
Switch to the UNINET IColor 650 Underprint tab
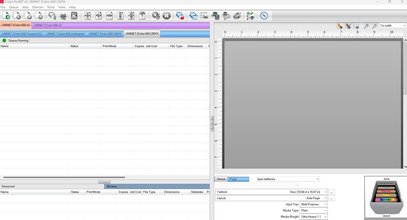pyautogui.click(x=64, y=33)
